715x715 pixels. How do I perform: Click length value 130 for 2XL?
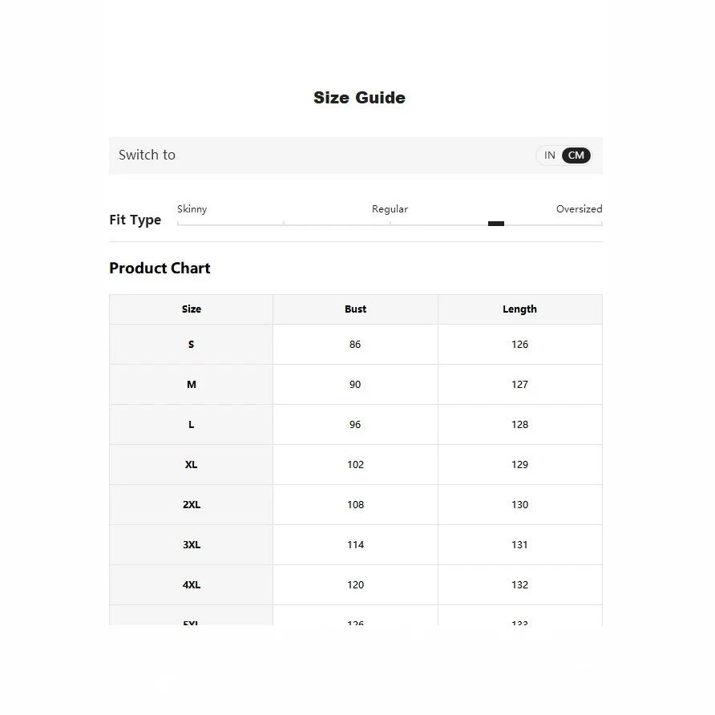(x=520, y=505)
